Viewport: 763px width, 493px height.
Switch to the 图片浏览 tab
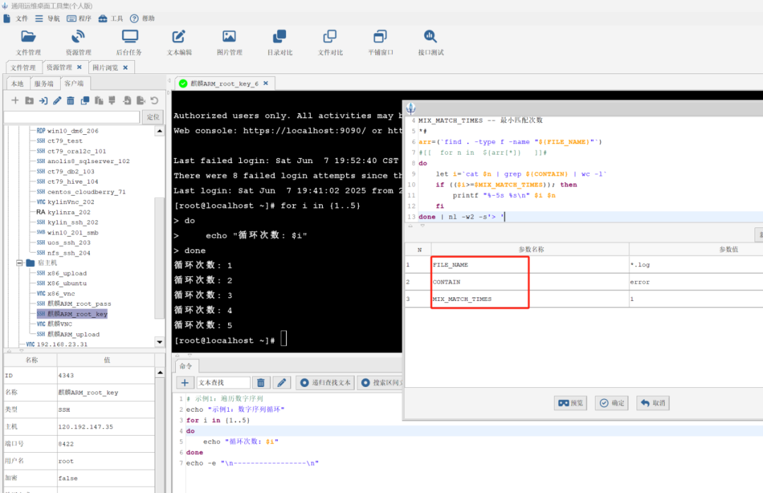coord(105,68)
